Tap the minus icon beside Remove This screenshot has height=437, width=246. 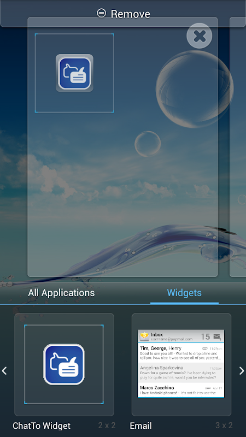tap(101, 13)
